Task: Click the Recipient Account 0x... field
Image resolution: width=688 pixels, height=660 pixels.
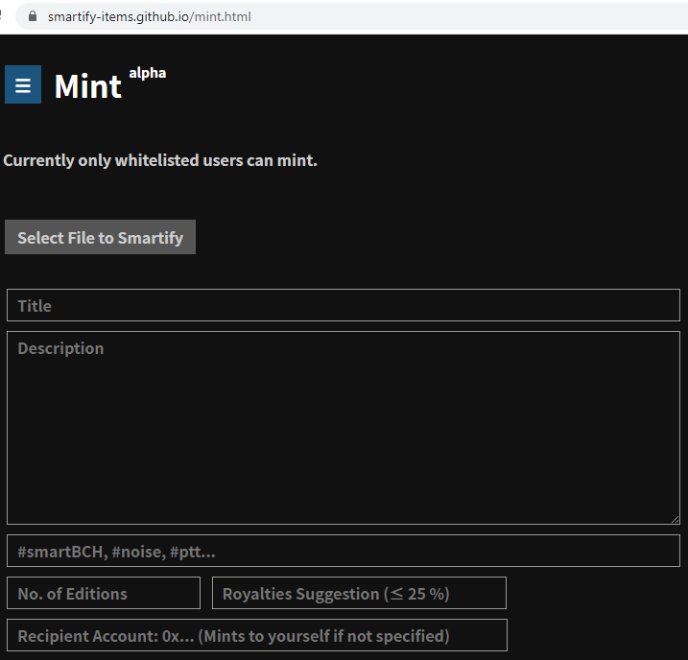Action: (x=257, y=635)
